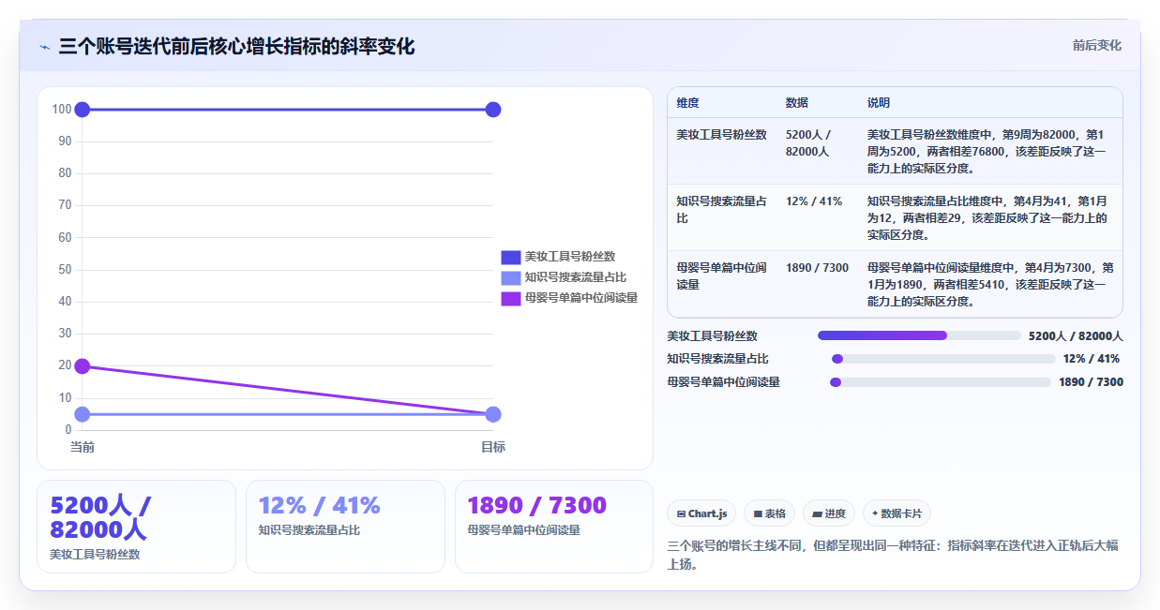Click the 当前 x-axis label

point(82,447)
